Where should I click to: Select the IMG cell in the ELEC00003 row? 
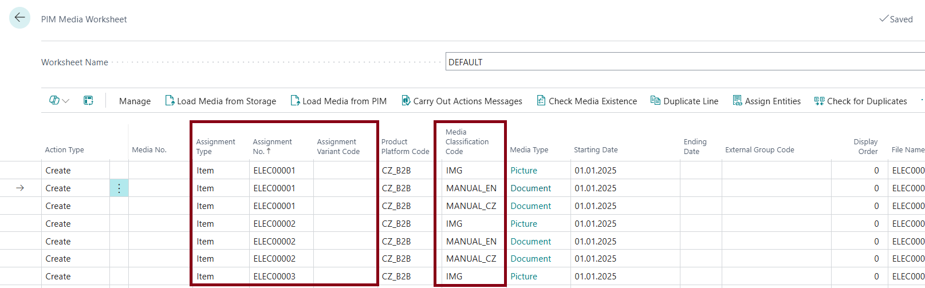(474, 277)
